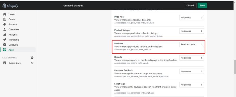Add a sales channel with plus icon
The height and width of the screenshot is (97, 236).
(x=32, y=57)
